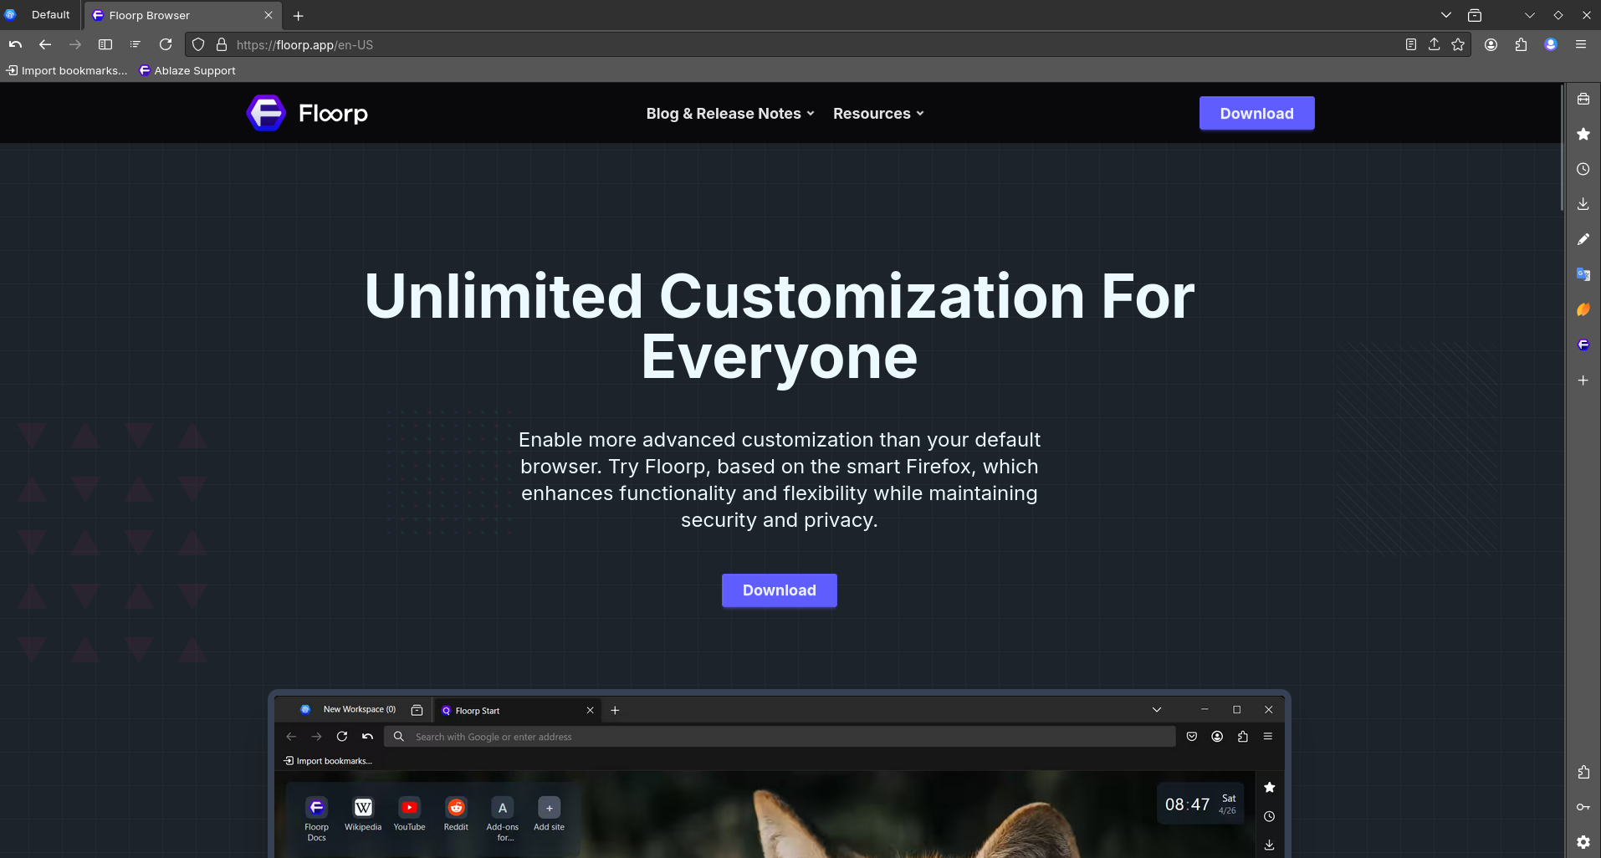Click the share page icon
Image resolution: width=1601 pixels, height=858 pixels.
[x=1435, y=44]
